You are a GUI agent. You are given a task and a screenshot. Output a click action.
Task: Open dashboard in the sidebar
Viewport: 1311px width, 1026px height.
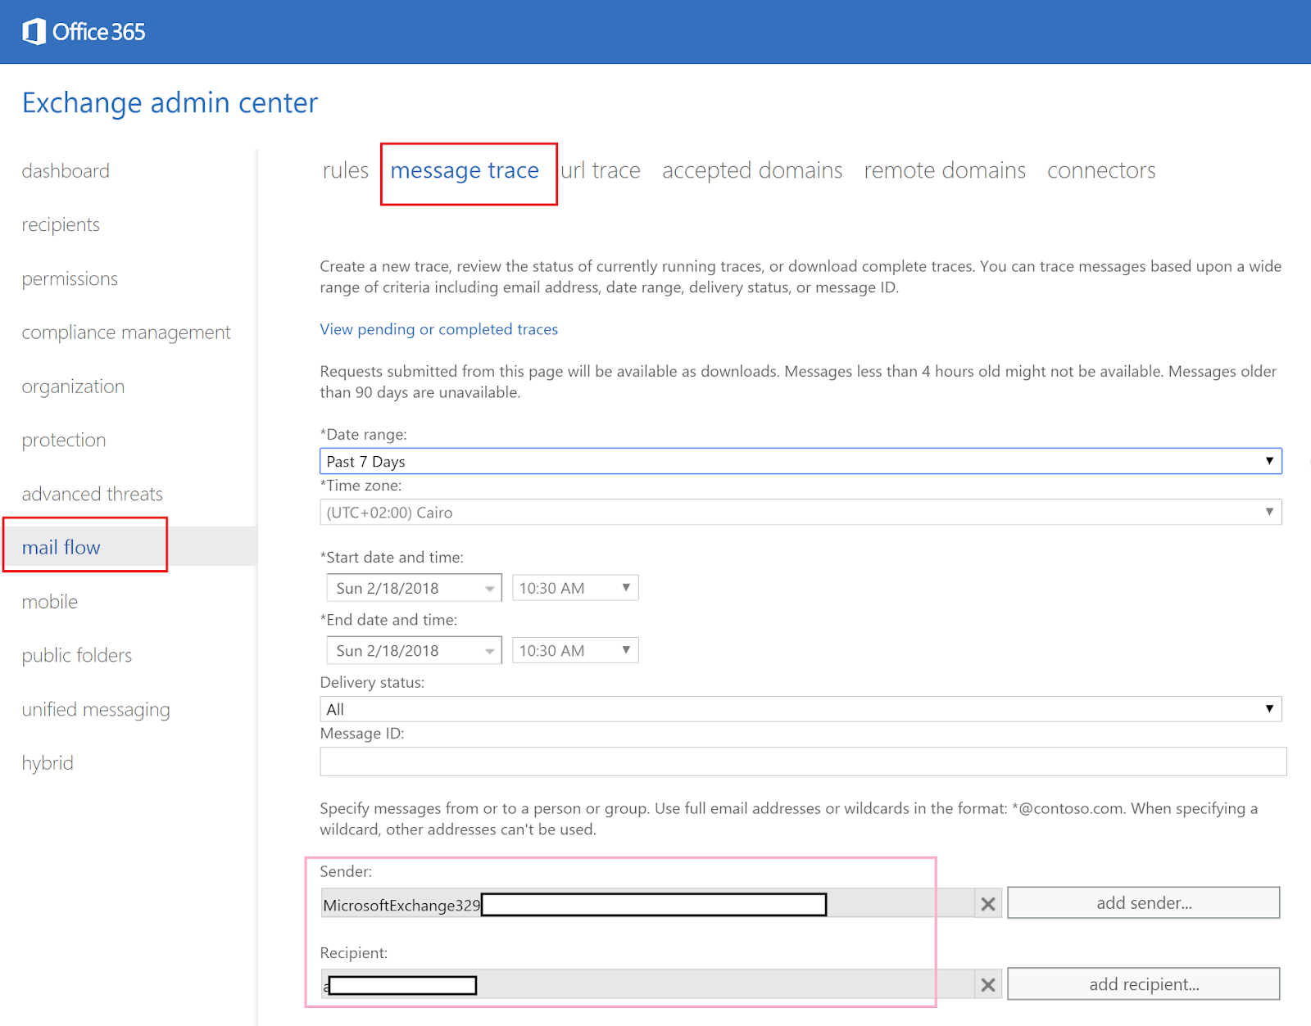point(66,171)
